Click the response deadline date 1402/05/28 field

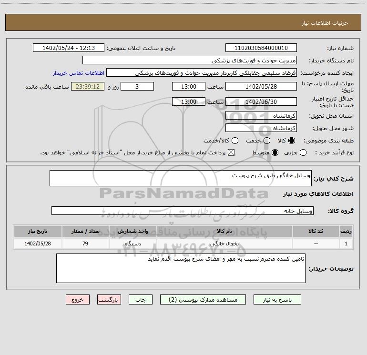[x=261, y=87]
